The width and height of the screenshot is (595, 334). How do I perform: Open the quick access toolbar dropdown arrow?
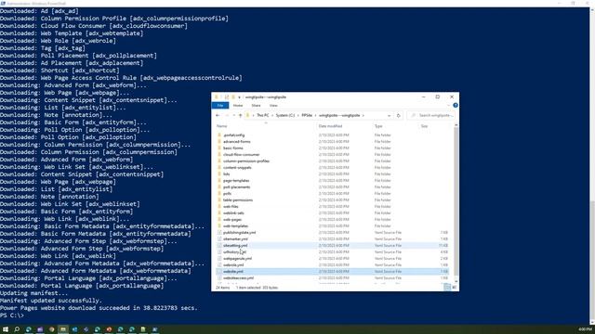[239, 97]
